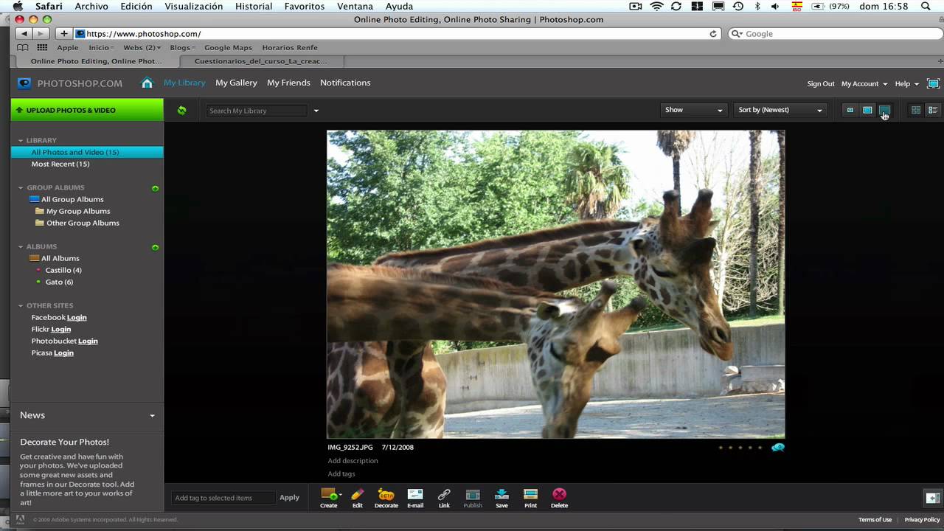
Task: Open Safari bookmarks book icon
Action: [23, 47]
